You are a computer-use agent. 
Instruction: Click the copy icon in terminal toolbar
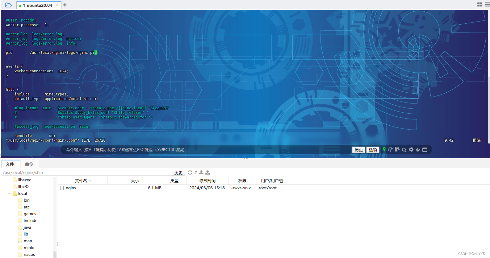click(391, 150)
